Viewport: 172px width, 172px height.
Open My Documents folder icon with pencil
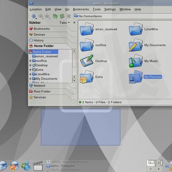coord(136,45)
